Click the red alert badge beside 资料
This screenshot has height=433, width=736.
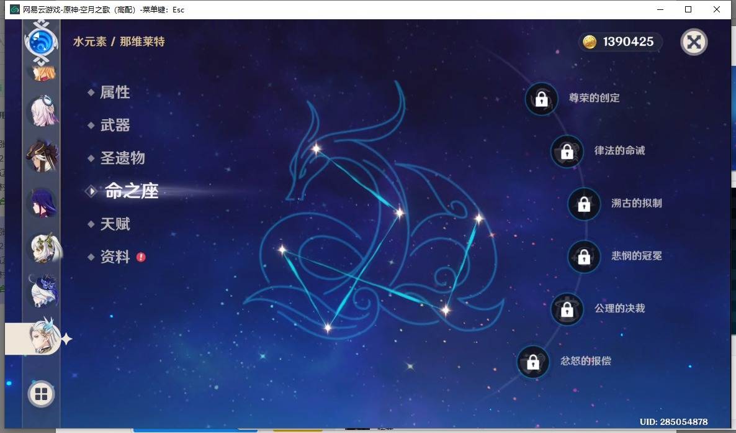click(141, 257)
